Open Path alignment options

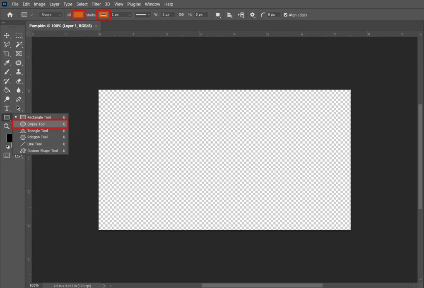(x=229, y=15)
